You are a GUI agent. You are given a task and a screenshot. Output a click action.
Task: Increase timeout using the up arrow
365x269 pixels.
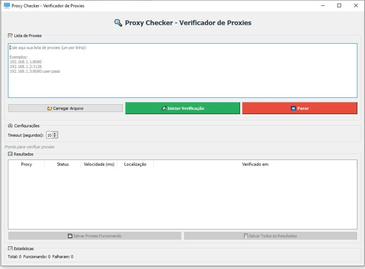click(x=55, y=134)
